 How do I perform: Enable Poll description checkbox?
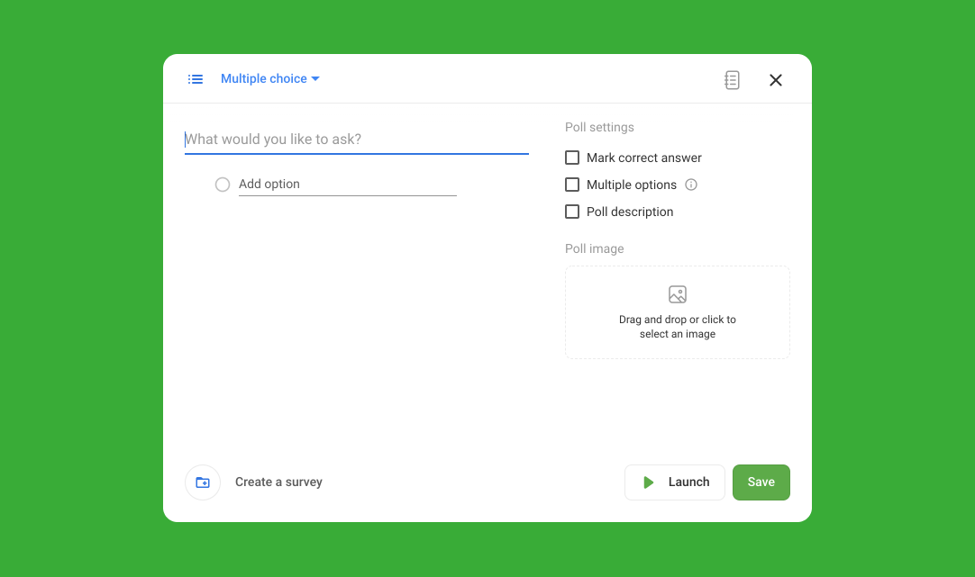click(x=572, y=212)
